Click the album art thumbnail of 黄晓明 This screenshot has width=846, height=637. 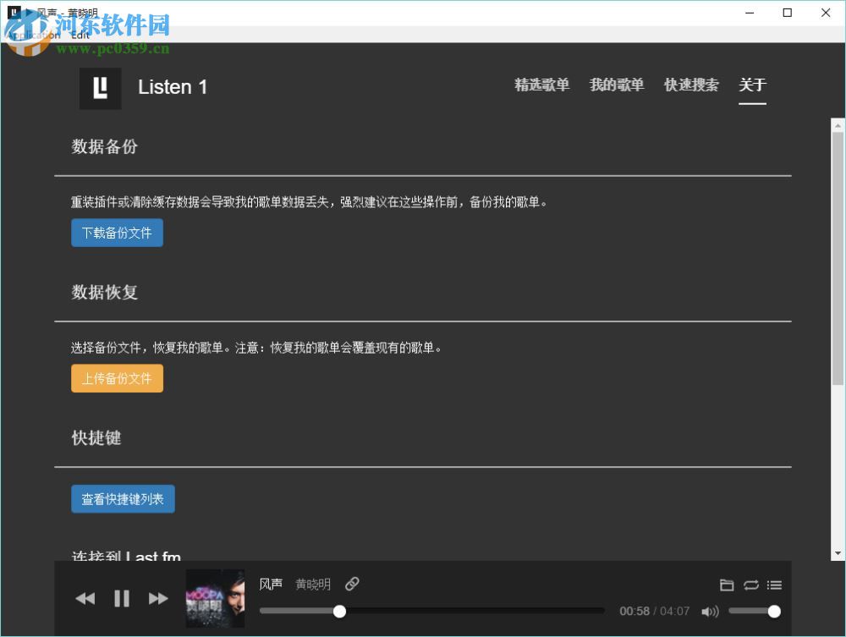tap(215, 598)
